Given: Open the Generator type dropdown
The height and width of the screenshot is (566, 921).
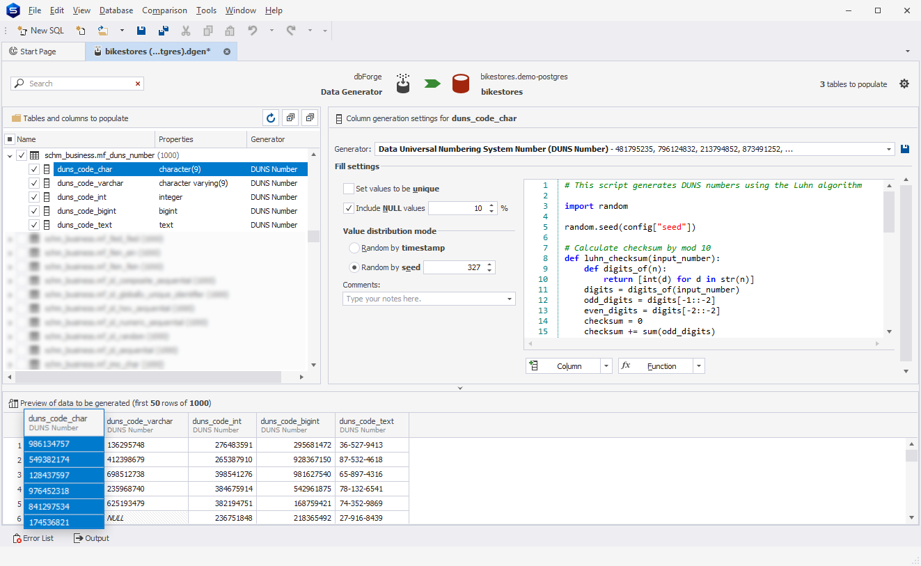Looking at the screenshot, I should pyautogui.click(x=890, y=149).
